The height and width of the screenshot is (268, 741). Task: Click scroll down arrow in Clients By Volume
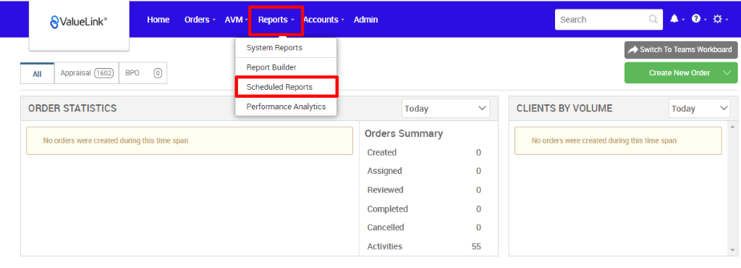pos(733,250)
